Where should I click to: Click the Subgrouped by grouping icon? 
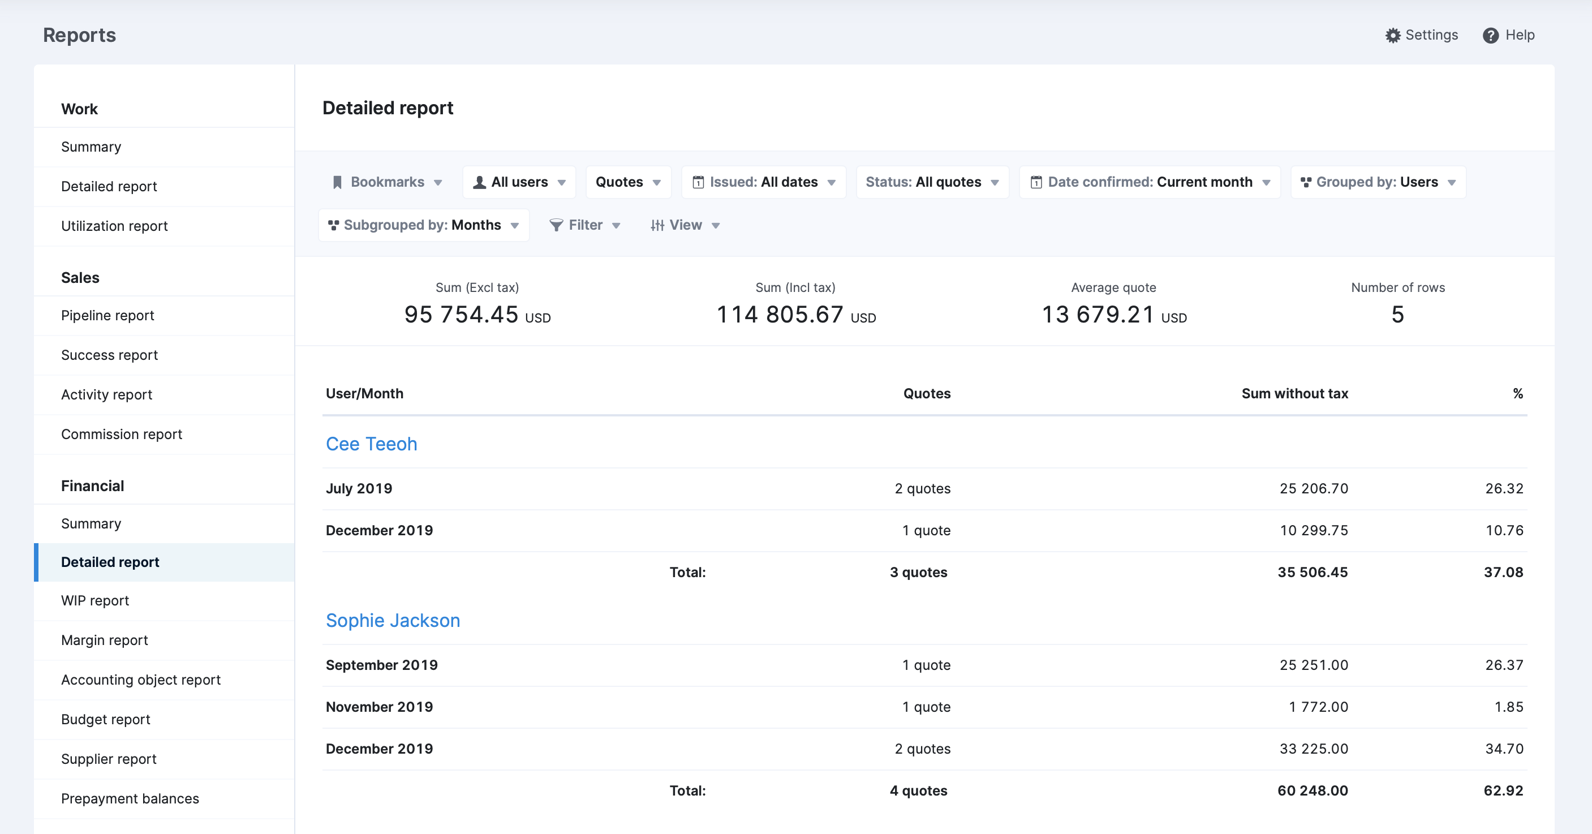pos(333,225)
